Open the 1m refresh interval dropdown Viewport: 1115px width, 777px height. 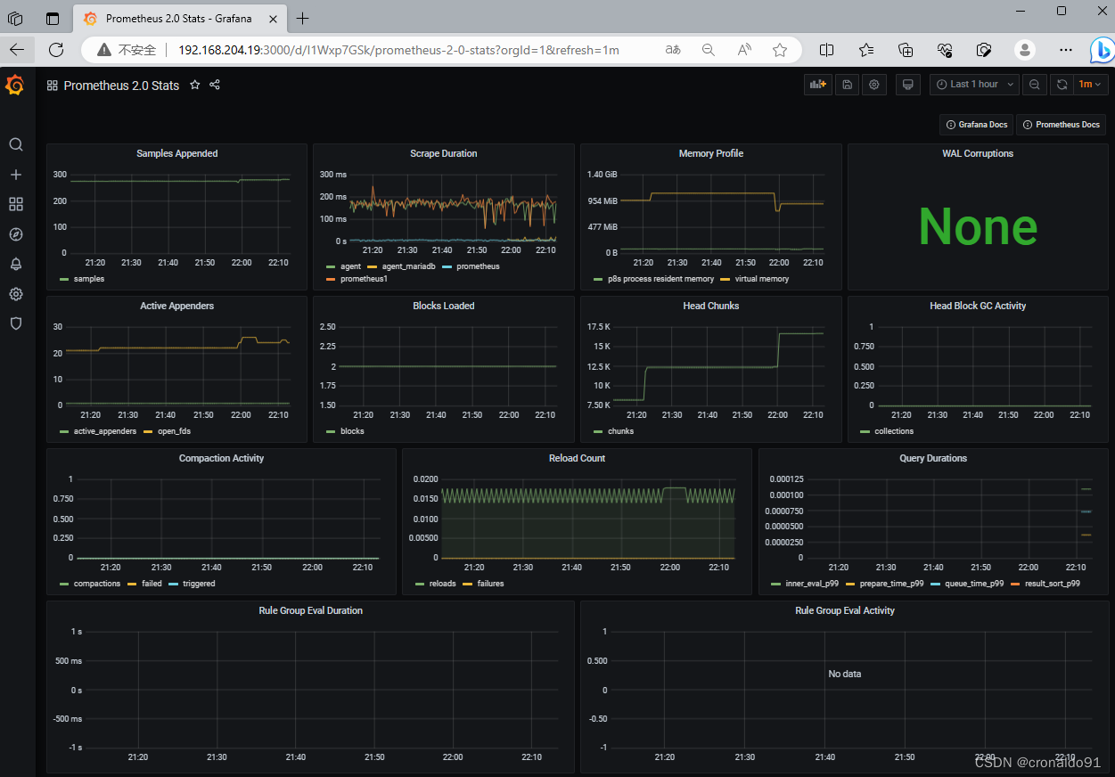click(x=1089, y=85)
